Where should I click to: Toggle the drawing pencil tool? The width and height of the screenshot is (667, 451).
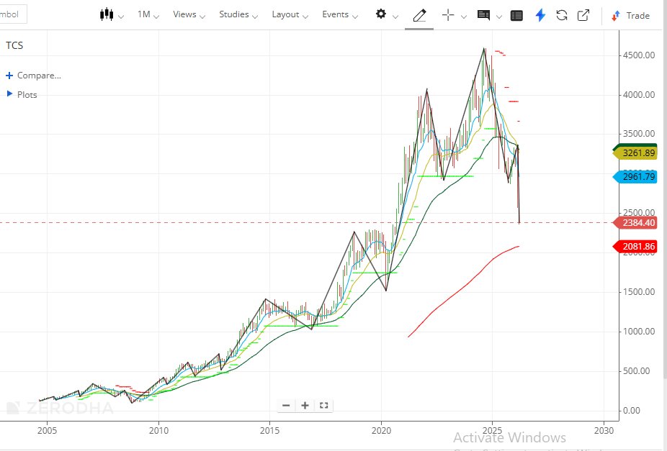click(x=419, y=16)
